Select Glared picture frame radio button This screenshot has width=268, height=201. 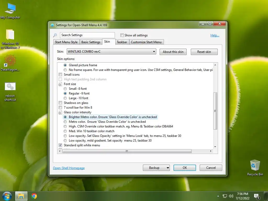[x=65, y=65]
